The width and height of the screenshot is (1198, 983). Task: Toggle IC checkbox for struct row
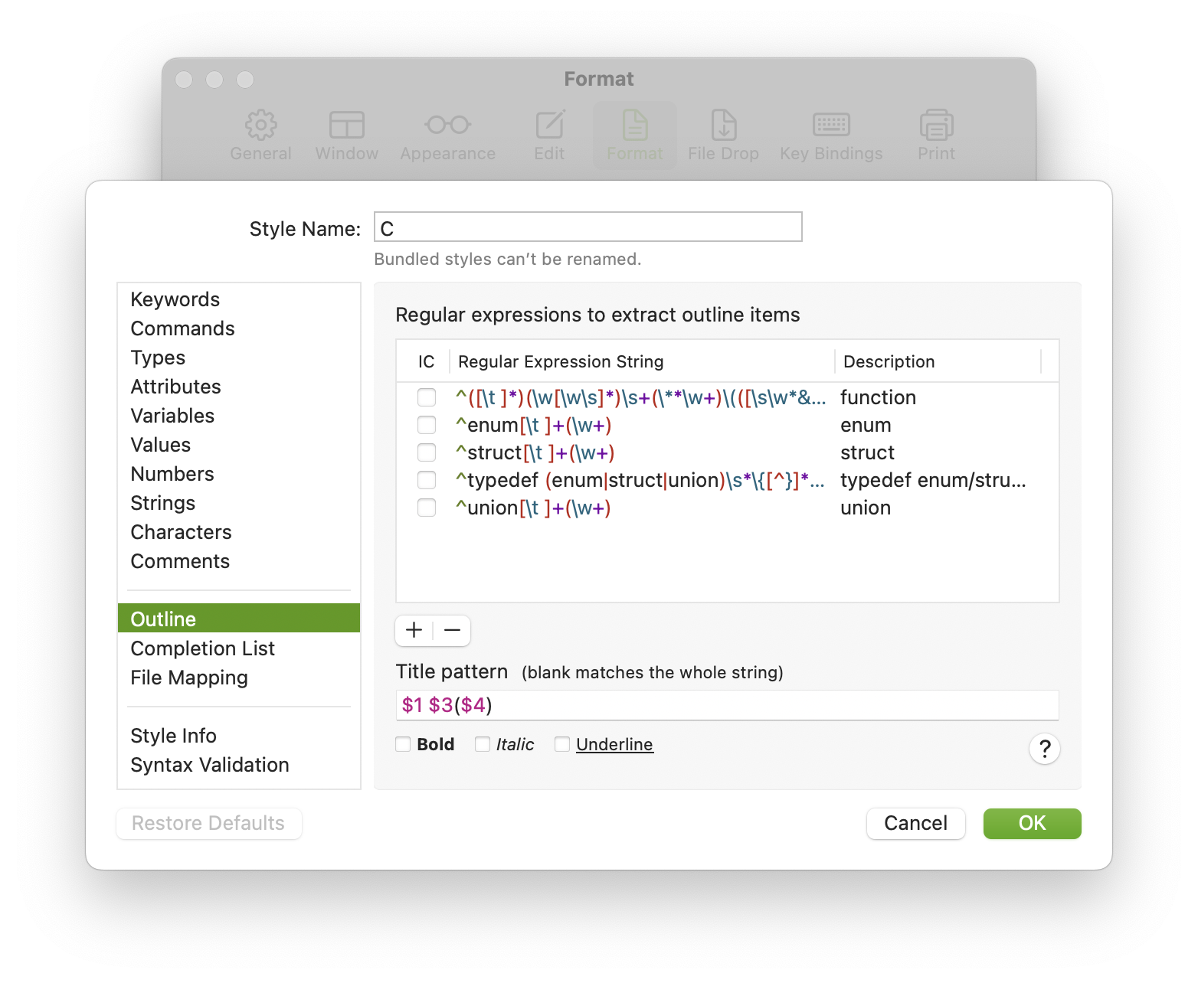pyautogui.click(x=427, y=452)
